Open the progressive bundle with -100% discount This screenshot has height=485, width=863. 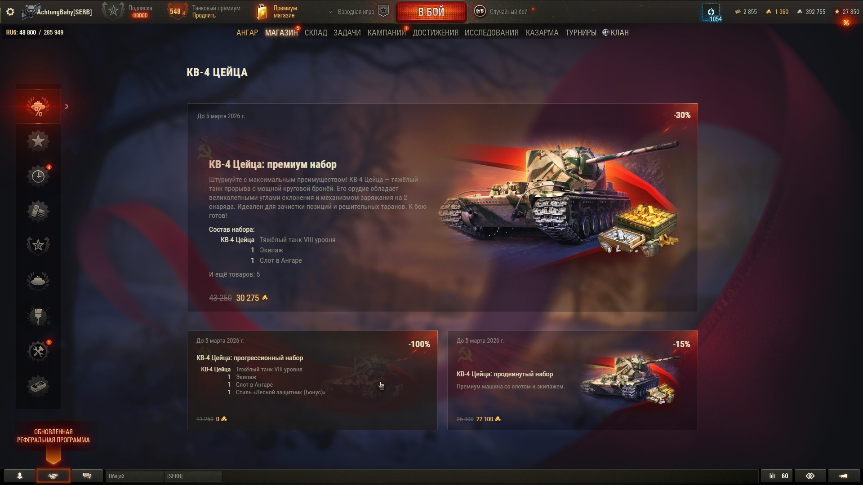[312, 380]
